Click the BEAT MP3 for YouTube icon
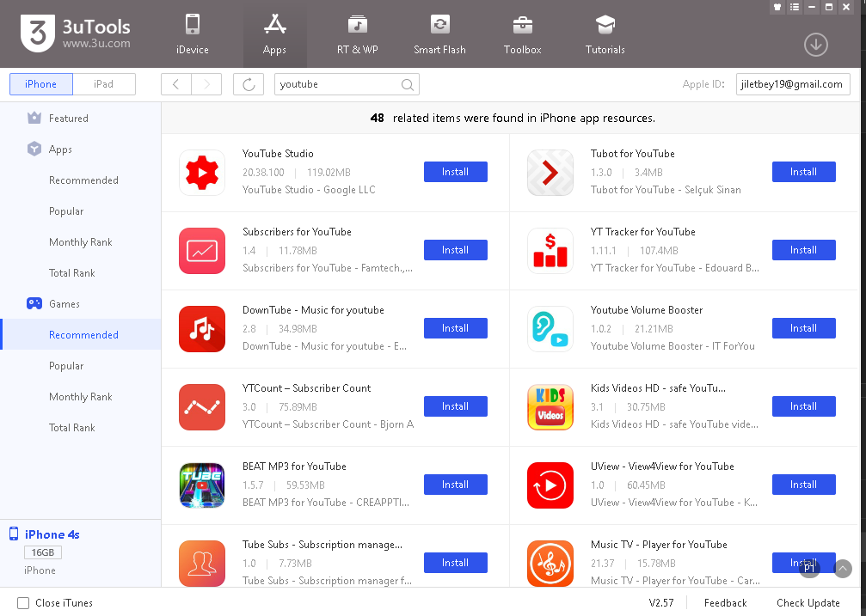Image resolution: width=866 pixels, height=616 pixels. pos(202,485)
